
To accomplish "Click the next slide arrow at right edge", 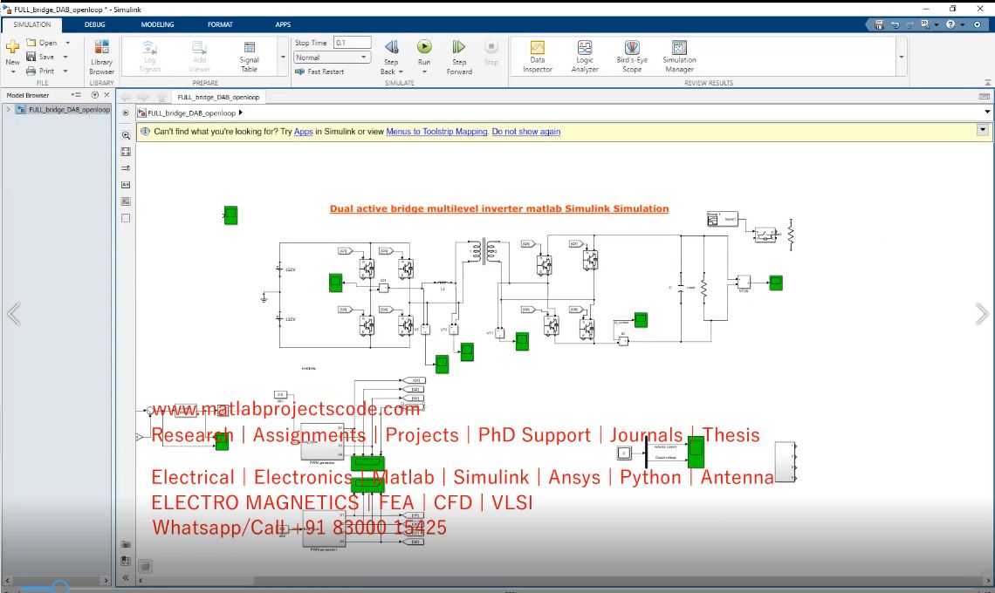I will 981,314.
